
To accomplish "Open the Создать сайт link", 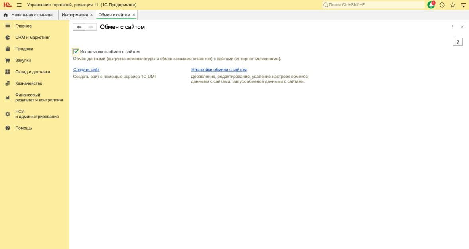I will 87,69.
